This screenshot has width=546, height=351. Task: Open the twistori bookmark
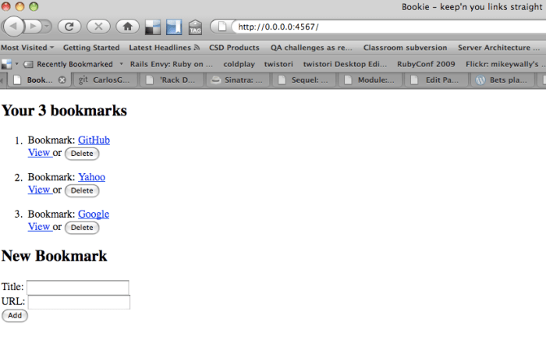pyautogui.click(x=278, y=64)
